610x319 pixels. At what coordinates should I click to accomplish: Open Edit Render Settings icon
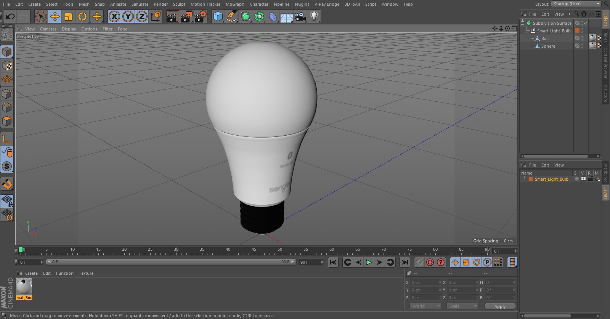coord(201,16)
